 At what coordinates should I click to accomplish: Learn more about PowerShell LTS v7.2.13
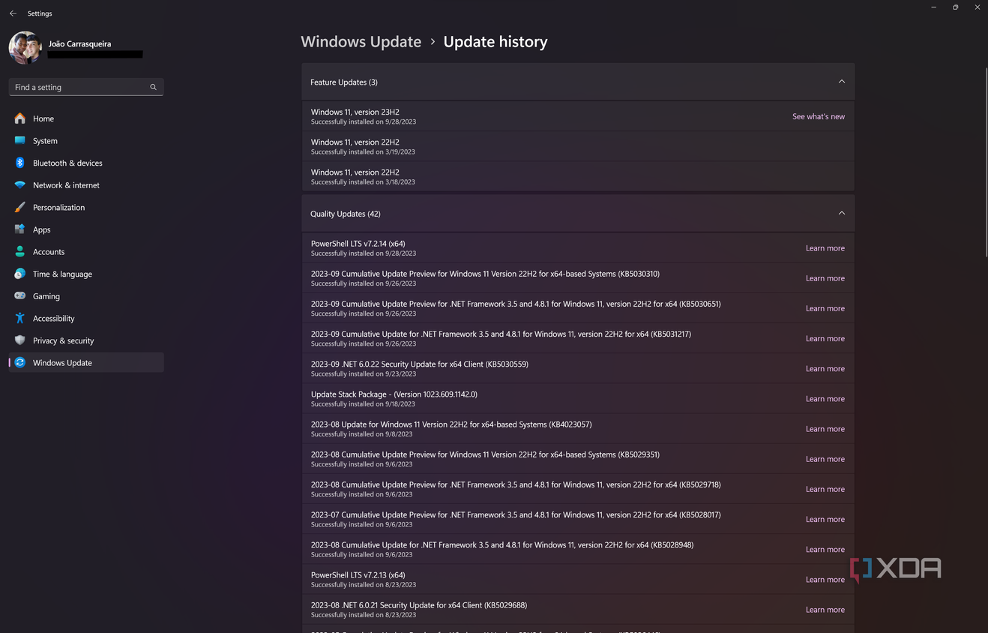pos(825,579)
